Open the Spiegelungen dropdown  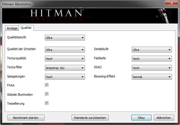[x=65, y=77]
